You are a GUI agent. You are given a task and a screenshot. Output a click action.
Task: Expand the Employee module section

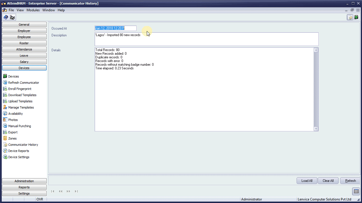click(x=24, y=37)
